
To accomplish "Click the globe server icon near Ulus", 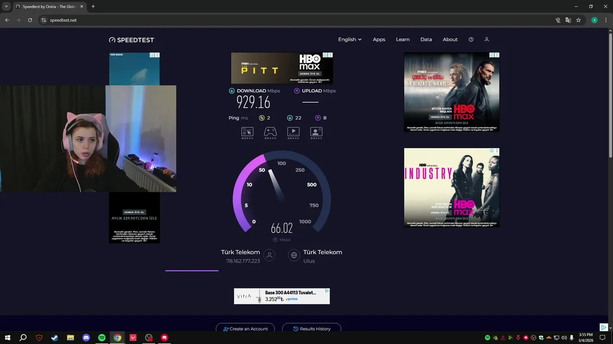I will click(294, 256).
